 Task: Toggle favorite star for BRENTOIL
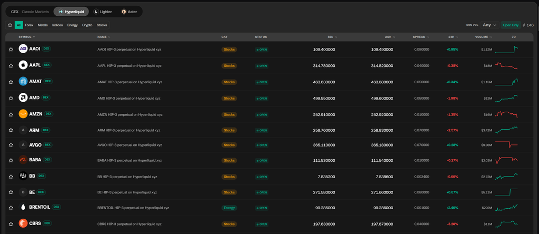coord(11,208)
